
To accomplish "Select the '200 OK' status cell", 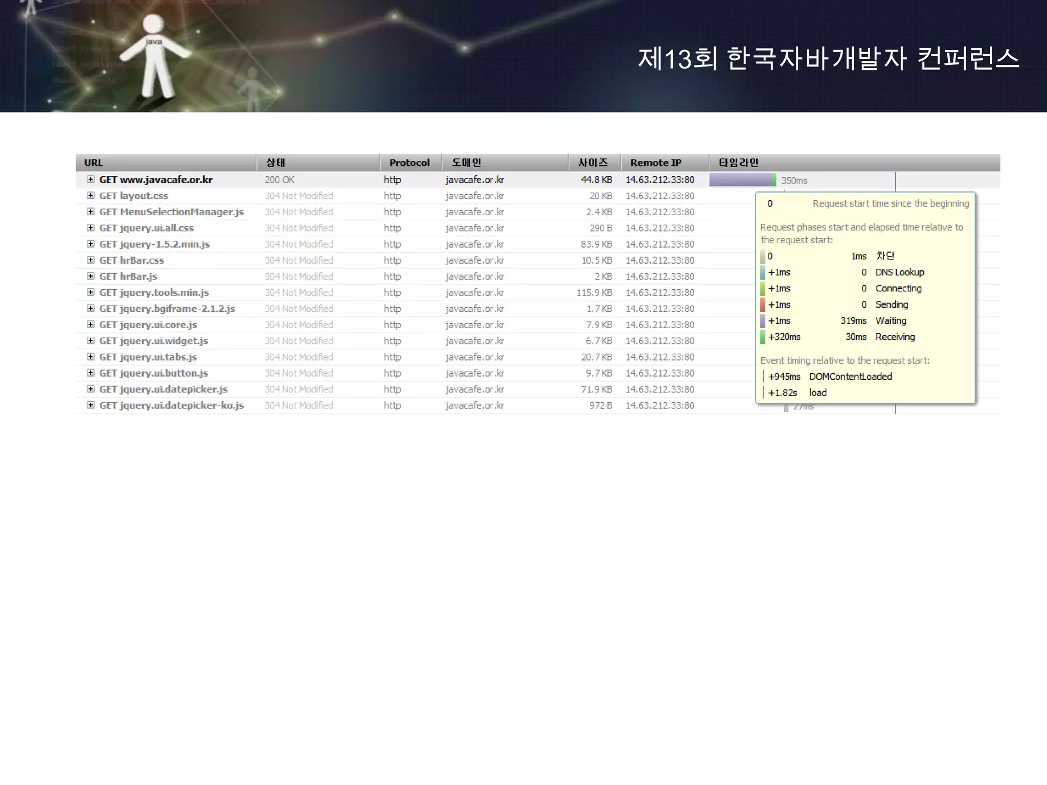I will 280,180.
